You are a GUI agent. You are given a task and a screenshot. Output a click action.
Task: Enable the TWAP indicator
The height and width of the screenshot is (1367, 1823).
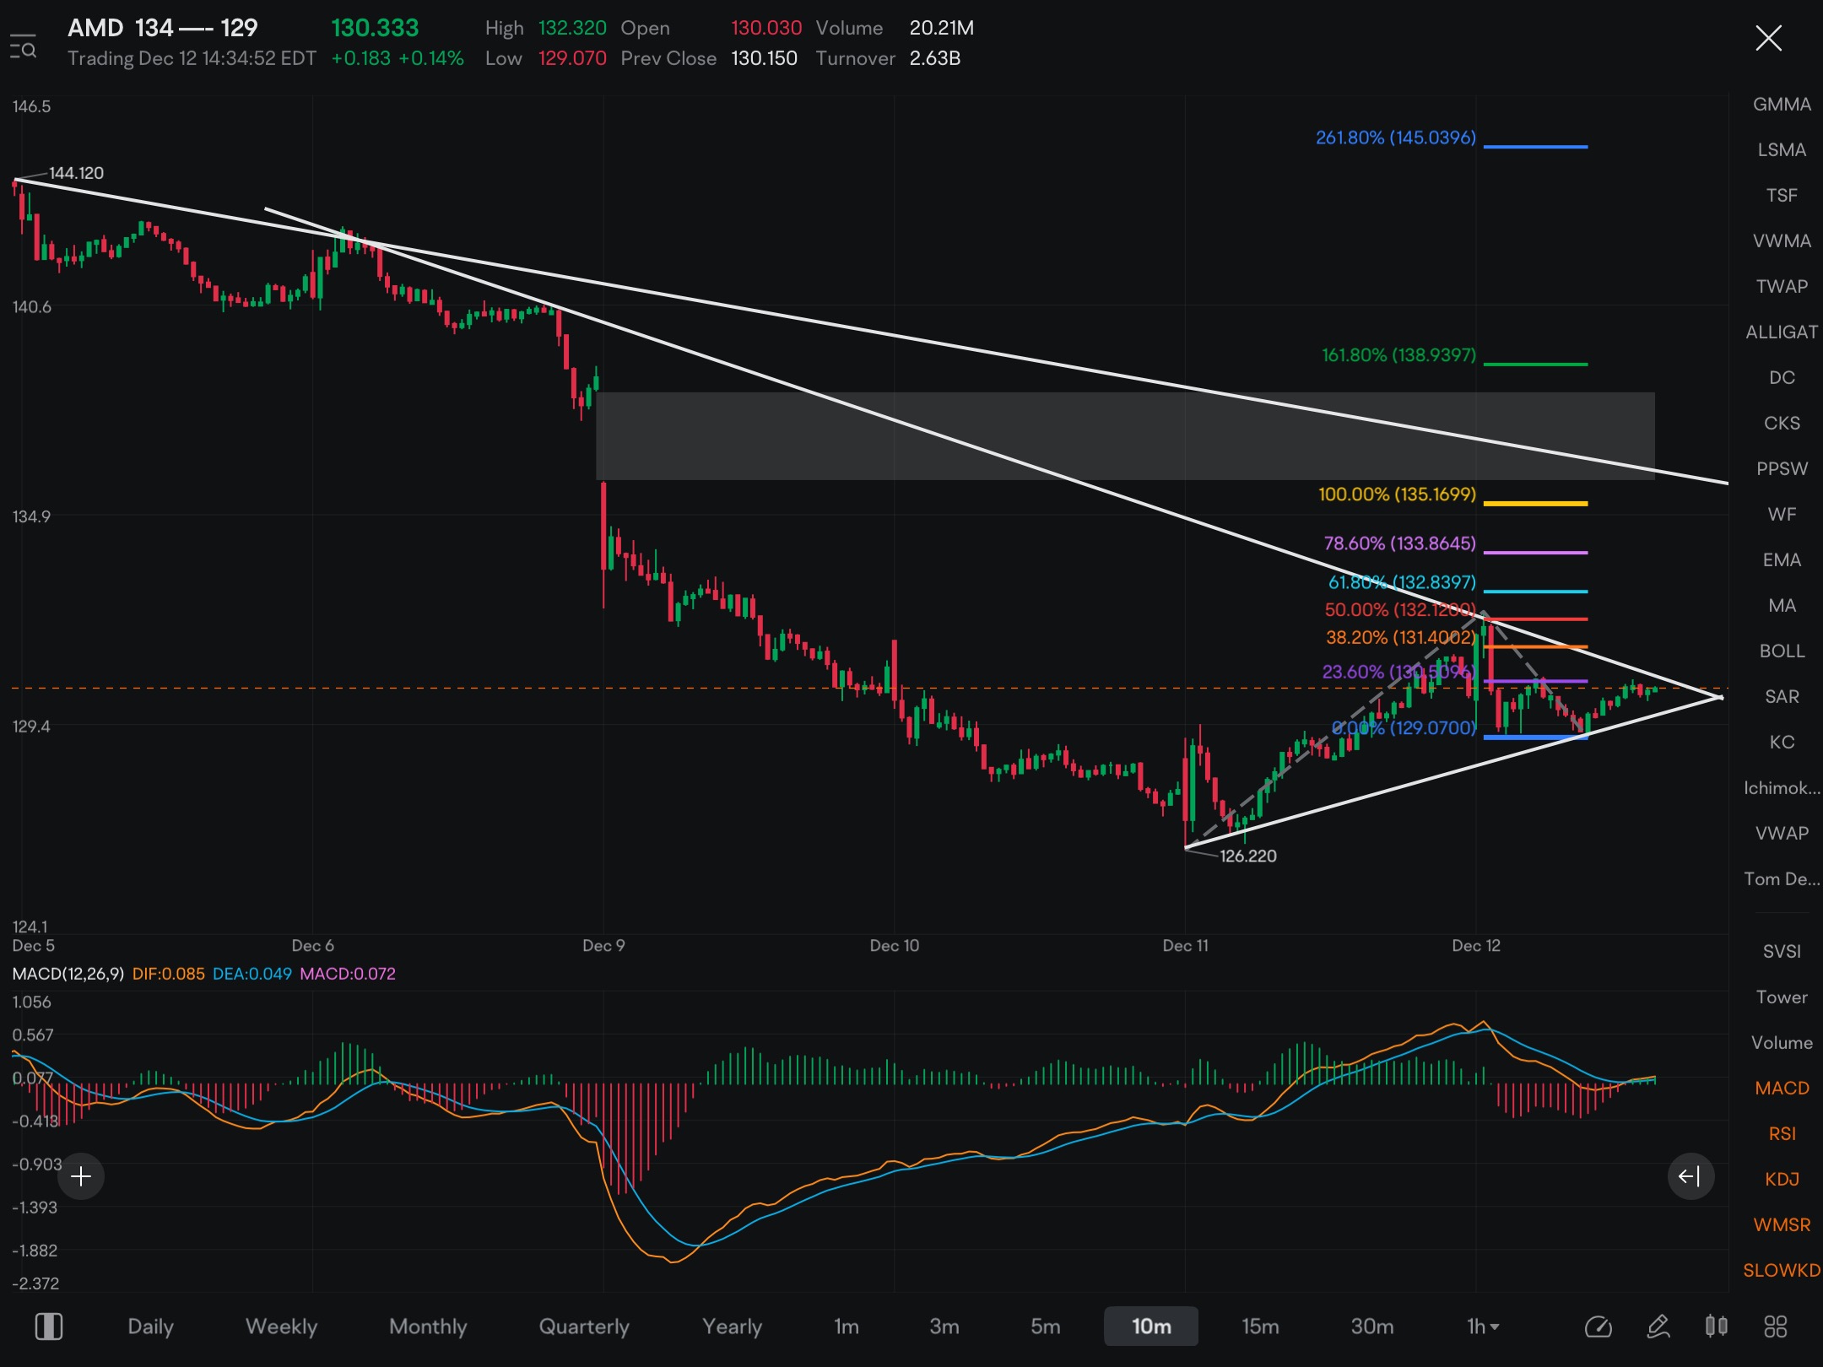(x=1782, y=287)
